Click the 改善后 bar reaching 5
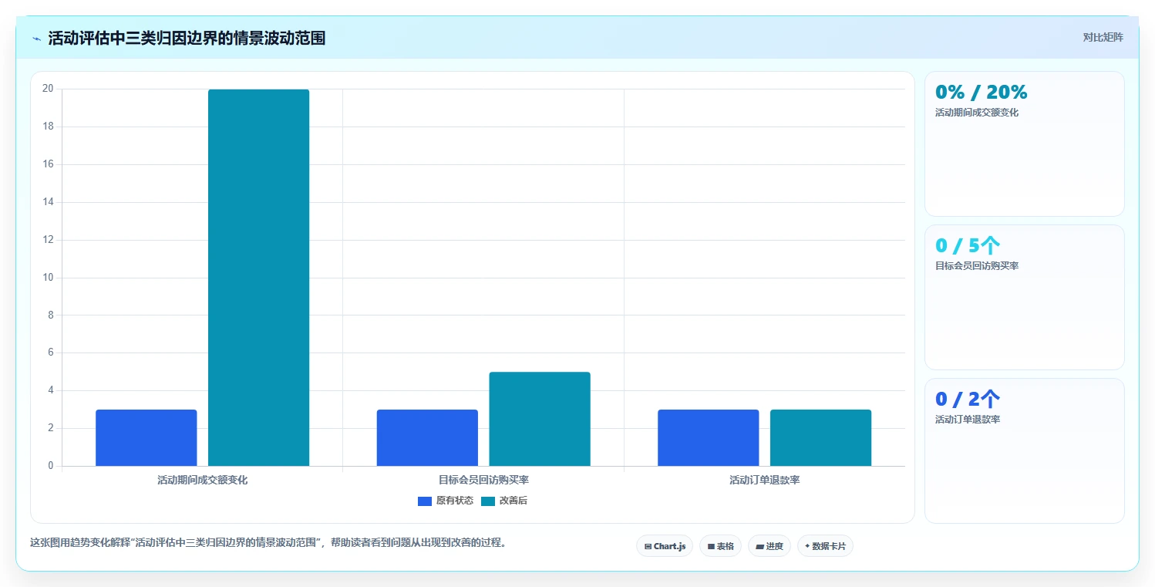The image size is (1155, 587). [x=540, y=419]
